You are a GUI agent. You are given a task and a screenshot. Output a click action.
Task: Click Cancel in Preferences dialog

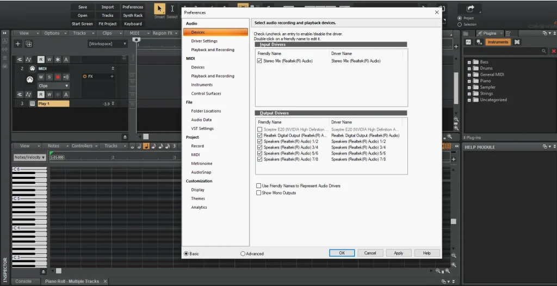pos(370,253)
